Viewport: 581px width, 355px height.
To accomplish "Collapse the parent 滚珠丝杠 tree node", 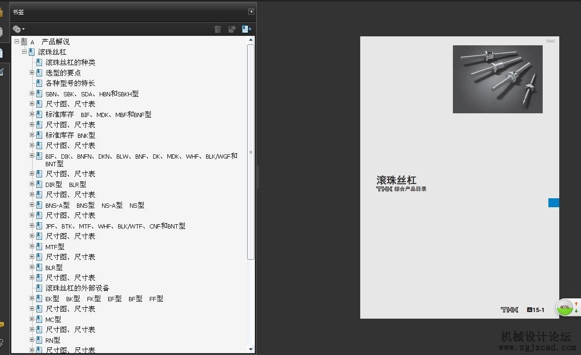I will pyautogui.click(x=25, y=52).
